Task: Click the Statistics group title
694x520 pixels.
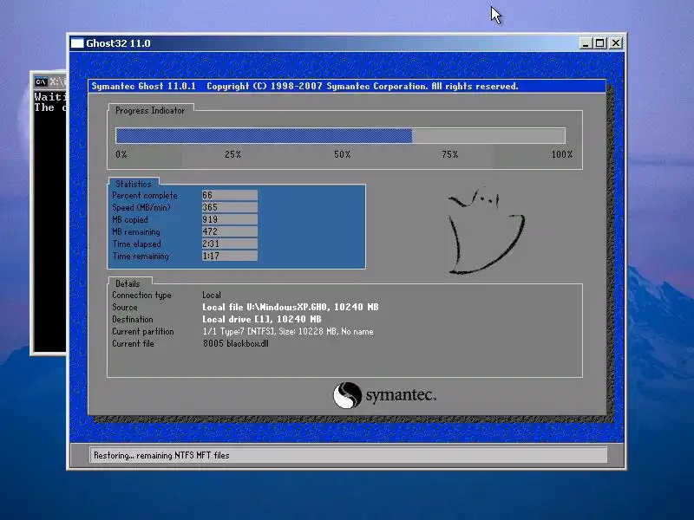Action: tap(134, 184)
